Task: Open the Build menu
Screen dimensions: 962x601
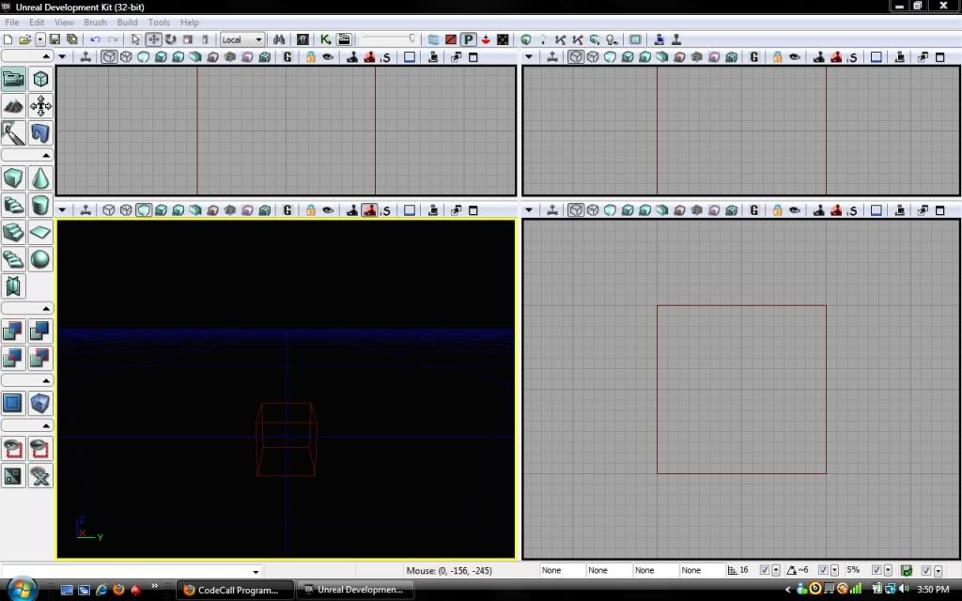Action: point(127,23)
